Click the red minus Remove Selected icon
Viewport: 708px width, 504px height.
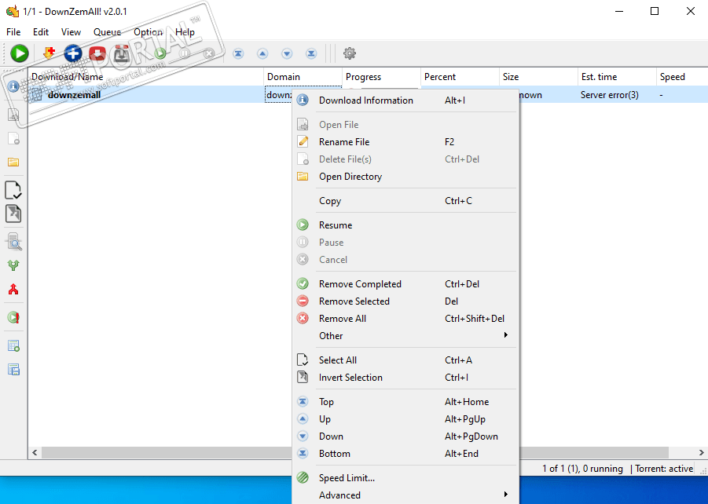[303, 301]
